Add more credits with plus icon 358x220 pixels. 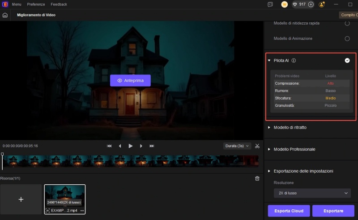311,4
